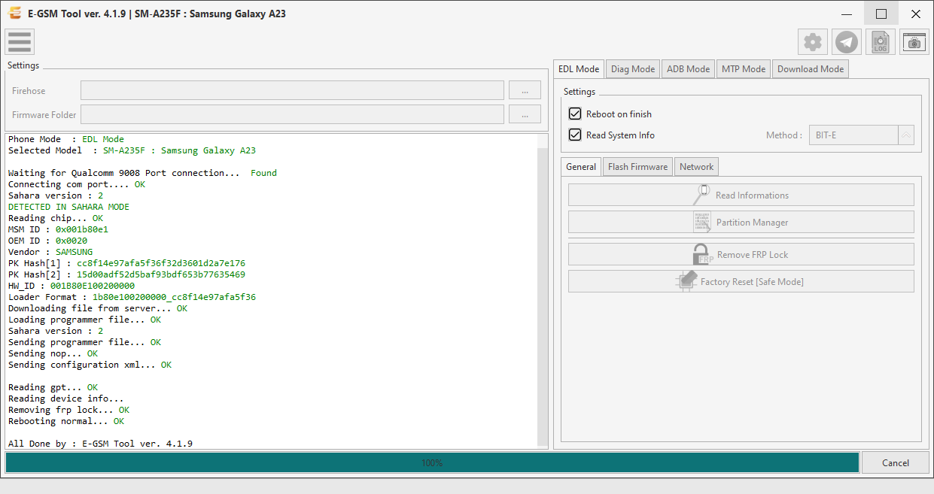Click the Factory Reset chip icon
The image size is (934, 494).
pyautogui.click(x=686, y=281)
